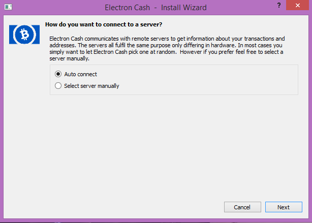Viewport: 312px width, 223px height.
Task: Click the empty panel below the options box
Action: click(173, 147)
